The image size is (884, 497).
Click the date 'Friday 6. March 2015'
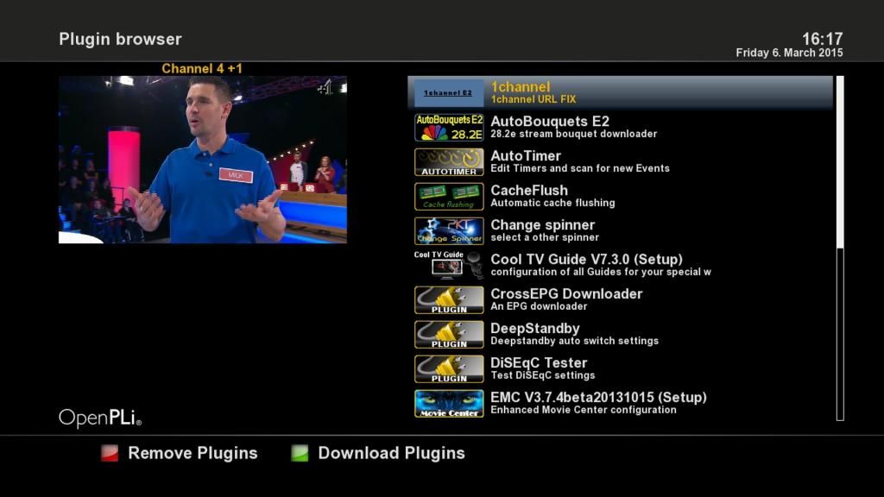pyautogui.click(x=789, y=53)
